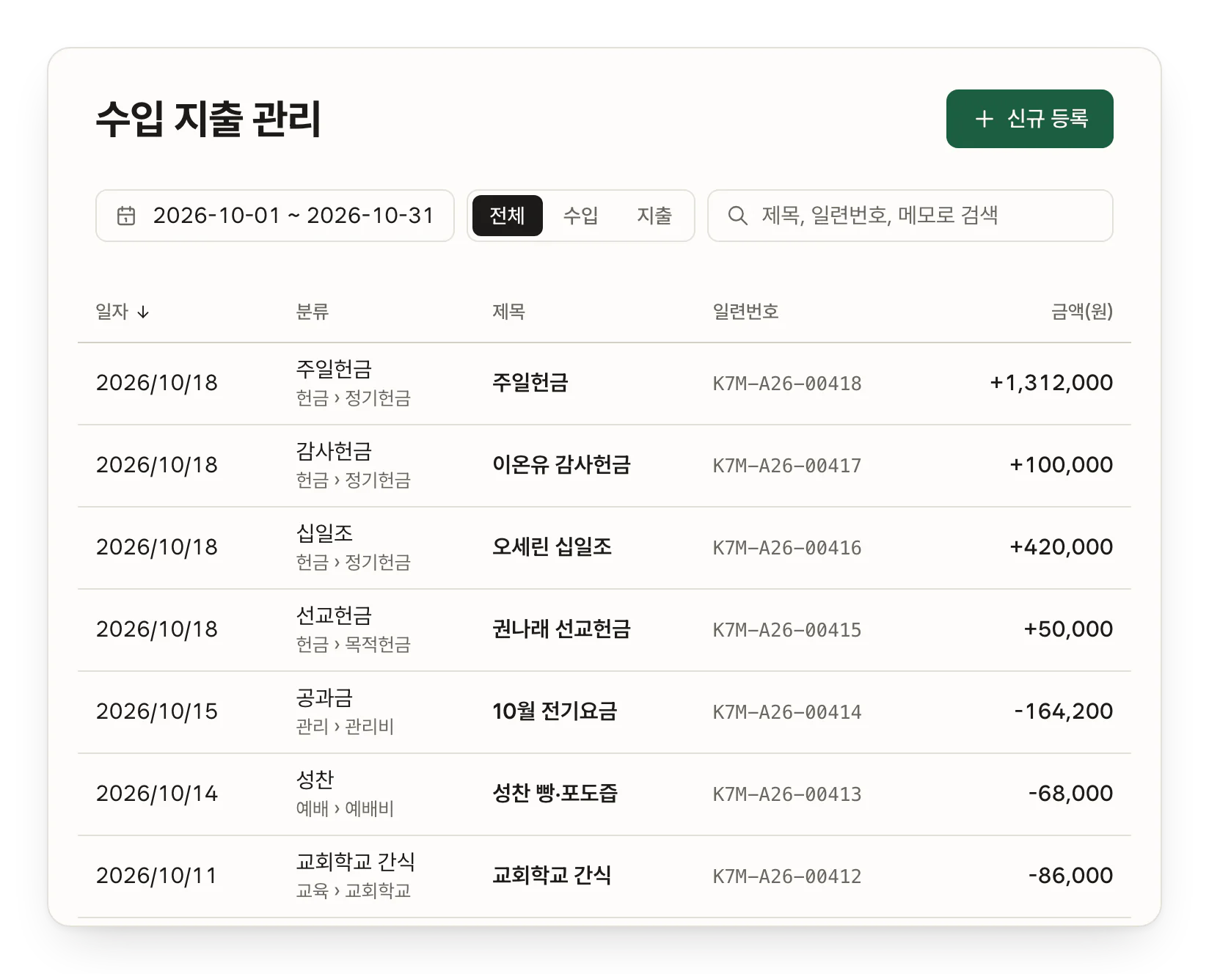The height and width of the screenshot is (974, 1209).
Task: Click the 금액(원) column header
Action: [1081, 312]
